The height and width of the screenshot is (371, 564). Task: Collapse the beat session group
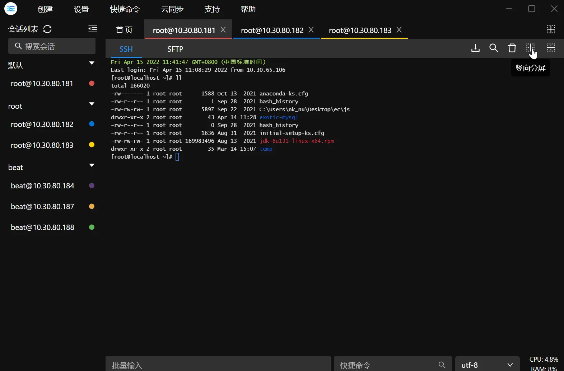[92, 165]
